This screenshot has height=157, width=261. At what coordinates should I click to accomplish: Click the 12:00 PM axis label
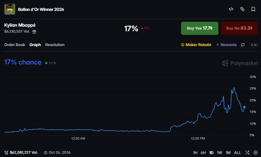198,139
